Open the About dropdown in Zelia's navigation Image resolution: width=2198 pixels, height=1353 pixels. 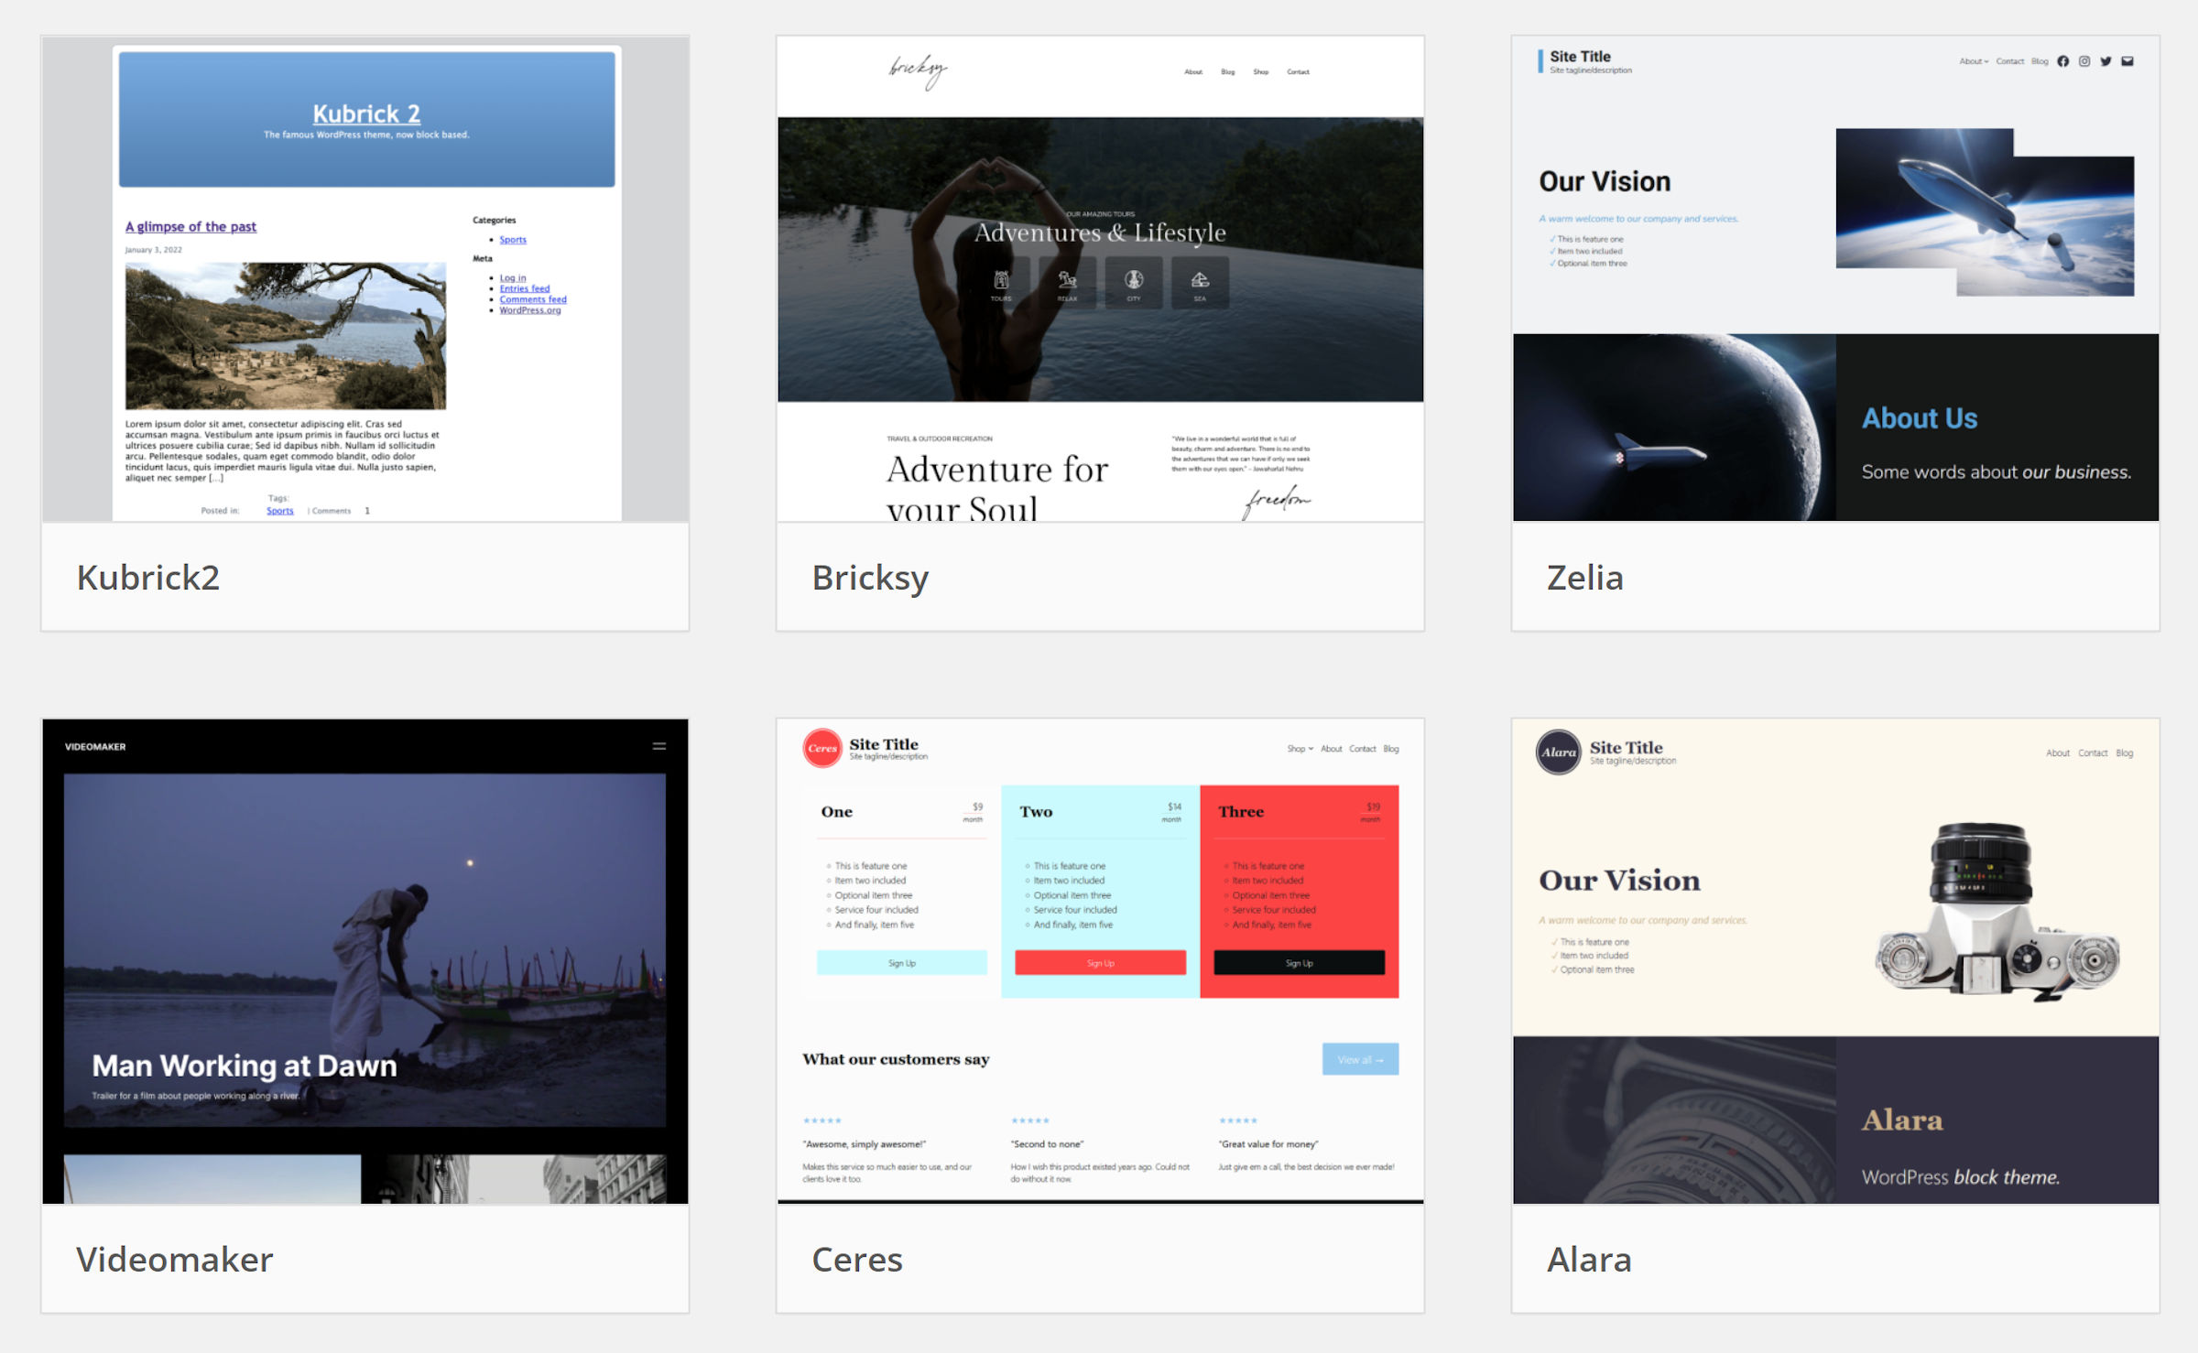point(1971,61)
